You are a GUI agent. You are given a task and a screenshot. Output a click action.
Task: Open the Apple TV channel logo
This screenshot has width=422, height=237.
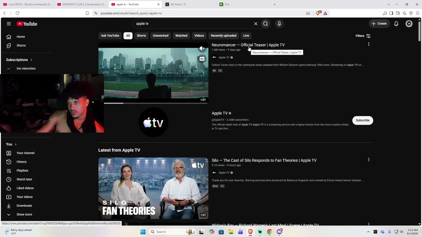(x=153, y=122)
